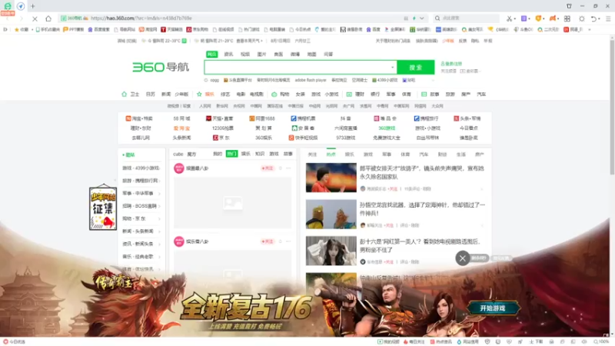The width and height of the screenshot is (615, 346).
Task: Click the sun/brightness toolbar icon
Action: pyautogui.click(x=582, y=18)
